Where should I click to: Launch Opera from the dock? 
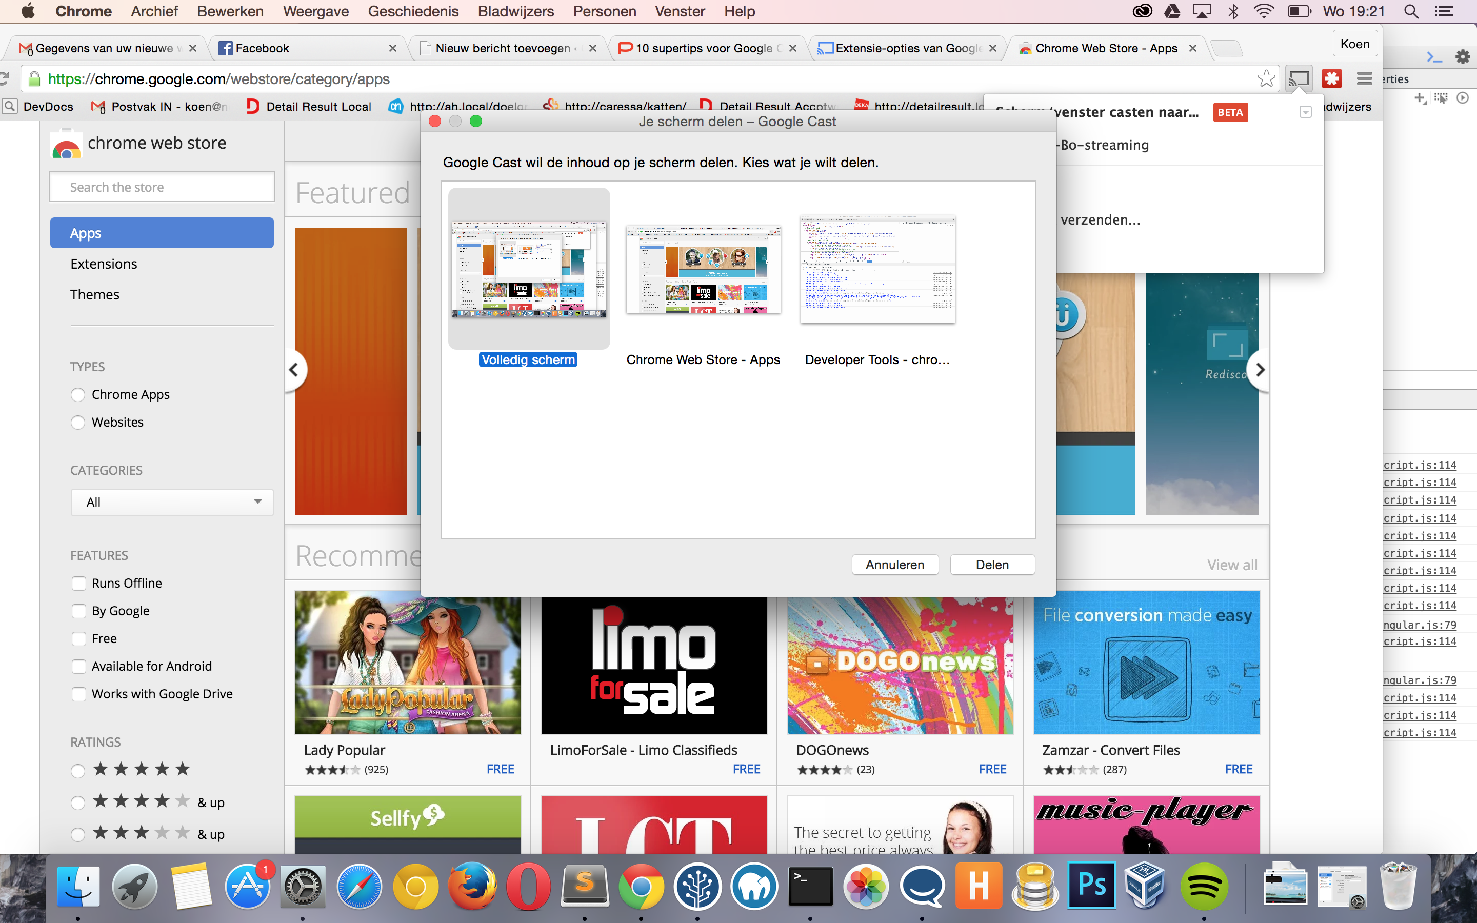coord(528,886)
